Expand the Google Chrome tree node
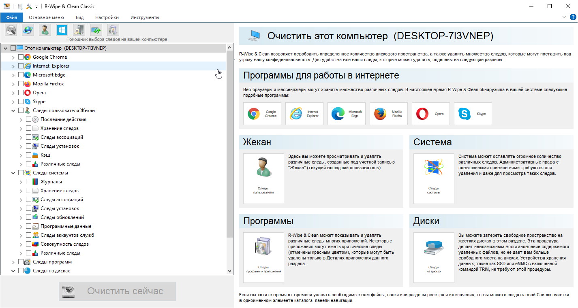Viewport: 578px width, 308px height. [x=13, y=57]
